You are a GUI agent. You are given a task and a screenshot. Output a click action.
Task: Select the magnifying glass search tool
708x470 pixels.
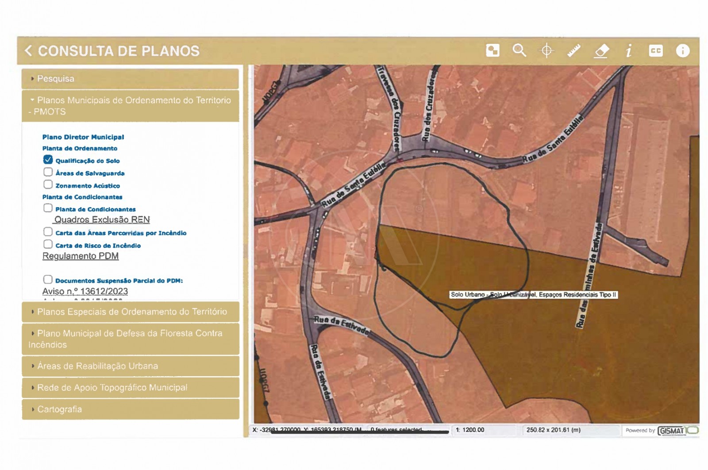pos(519,51)
